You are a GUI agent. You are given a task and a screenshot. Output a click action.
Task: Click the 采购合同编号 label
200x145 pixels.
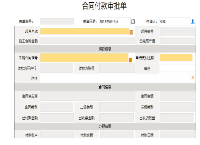pos(28,58)
